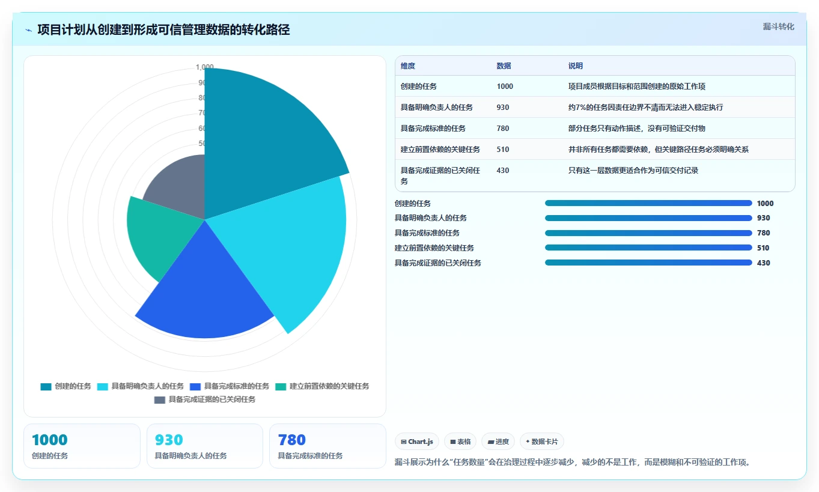The width and height of the screenshot is (819, 492).
Task: Click the lightning icon beside the page title
Action: 29,30
